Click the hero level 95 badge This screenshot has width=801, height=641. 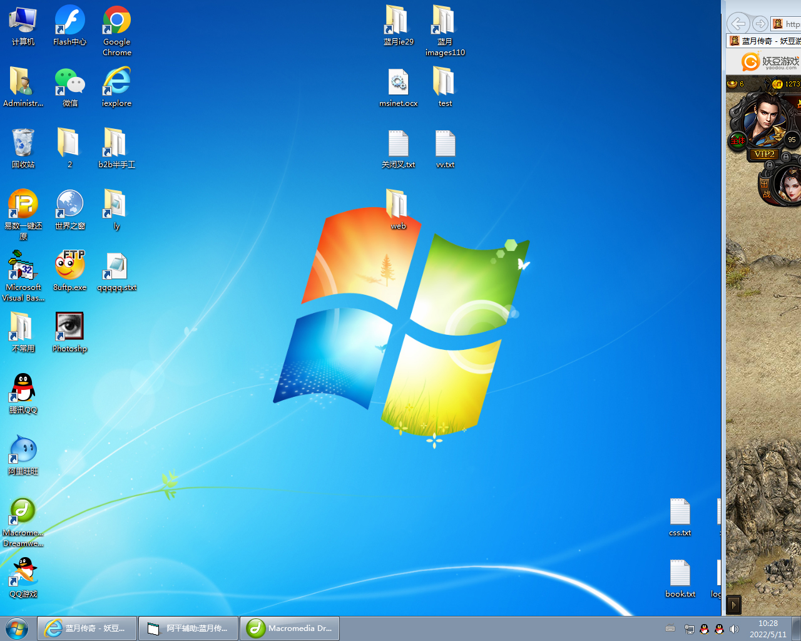click(x=792, y=140)
